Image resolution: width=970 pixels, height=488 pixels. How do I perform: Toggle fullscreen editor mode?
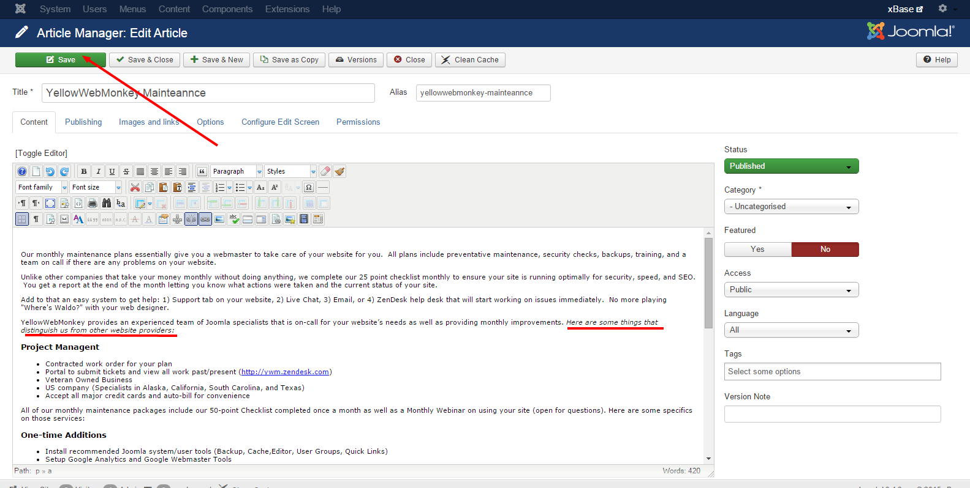pos(50,203)
